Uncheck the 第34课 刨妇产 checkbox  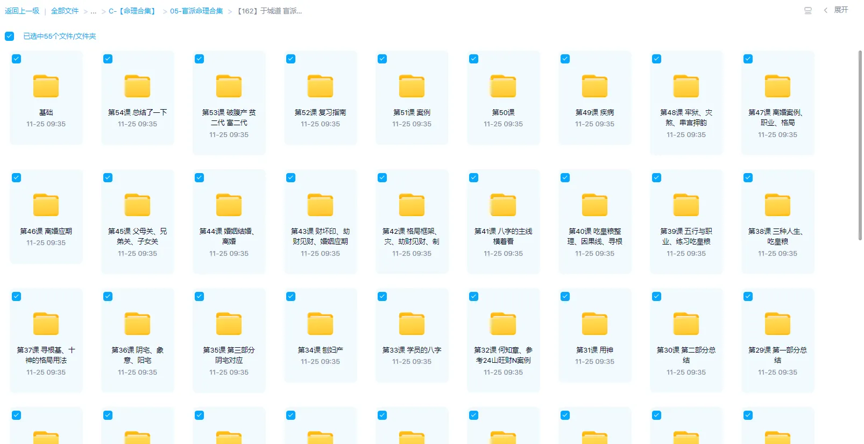coord(291,297)
